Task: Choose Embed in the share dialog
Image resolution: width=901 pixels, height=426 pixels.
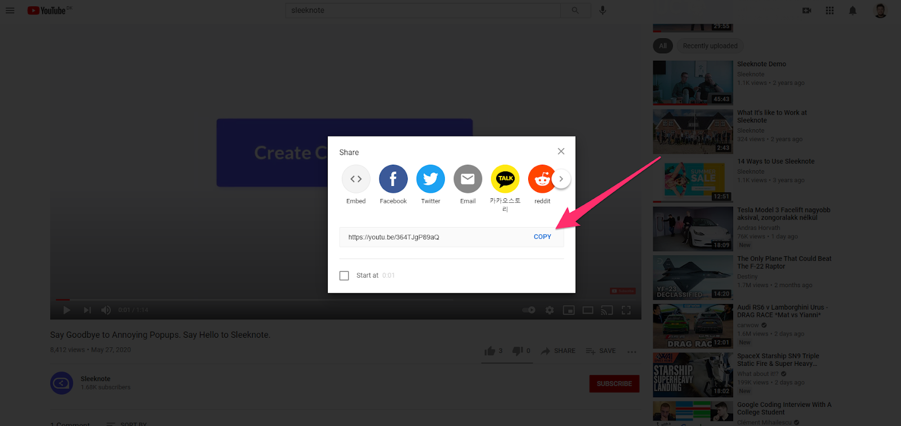Action: 356,185
